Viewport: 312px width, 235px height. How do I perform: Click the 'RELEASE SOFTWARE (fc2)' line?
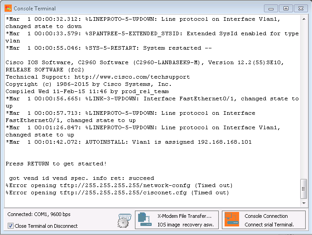45,70
